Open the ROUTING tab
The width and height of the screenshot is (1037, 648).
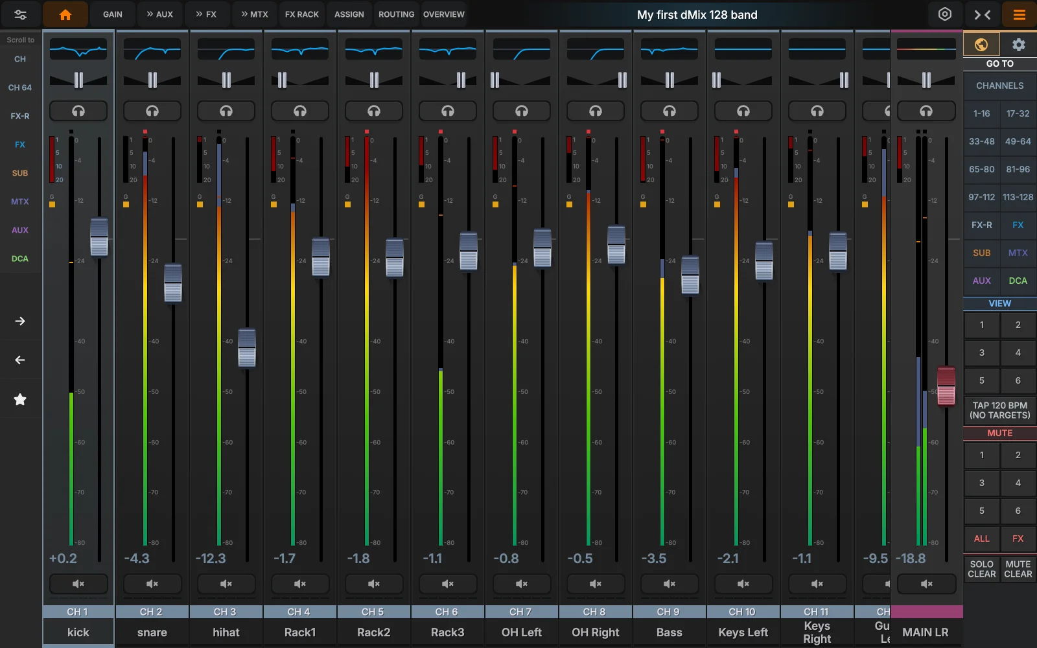click(397, 14)
